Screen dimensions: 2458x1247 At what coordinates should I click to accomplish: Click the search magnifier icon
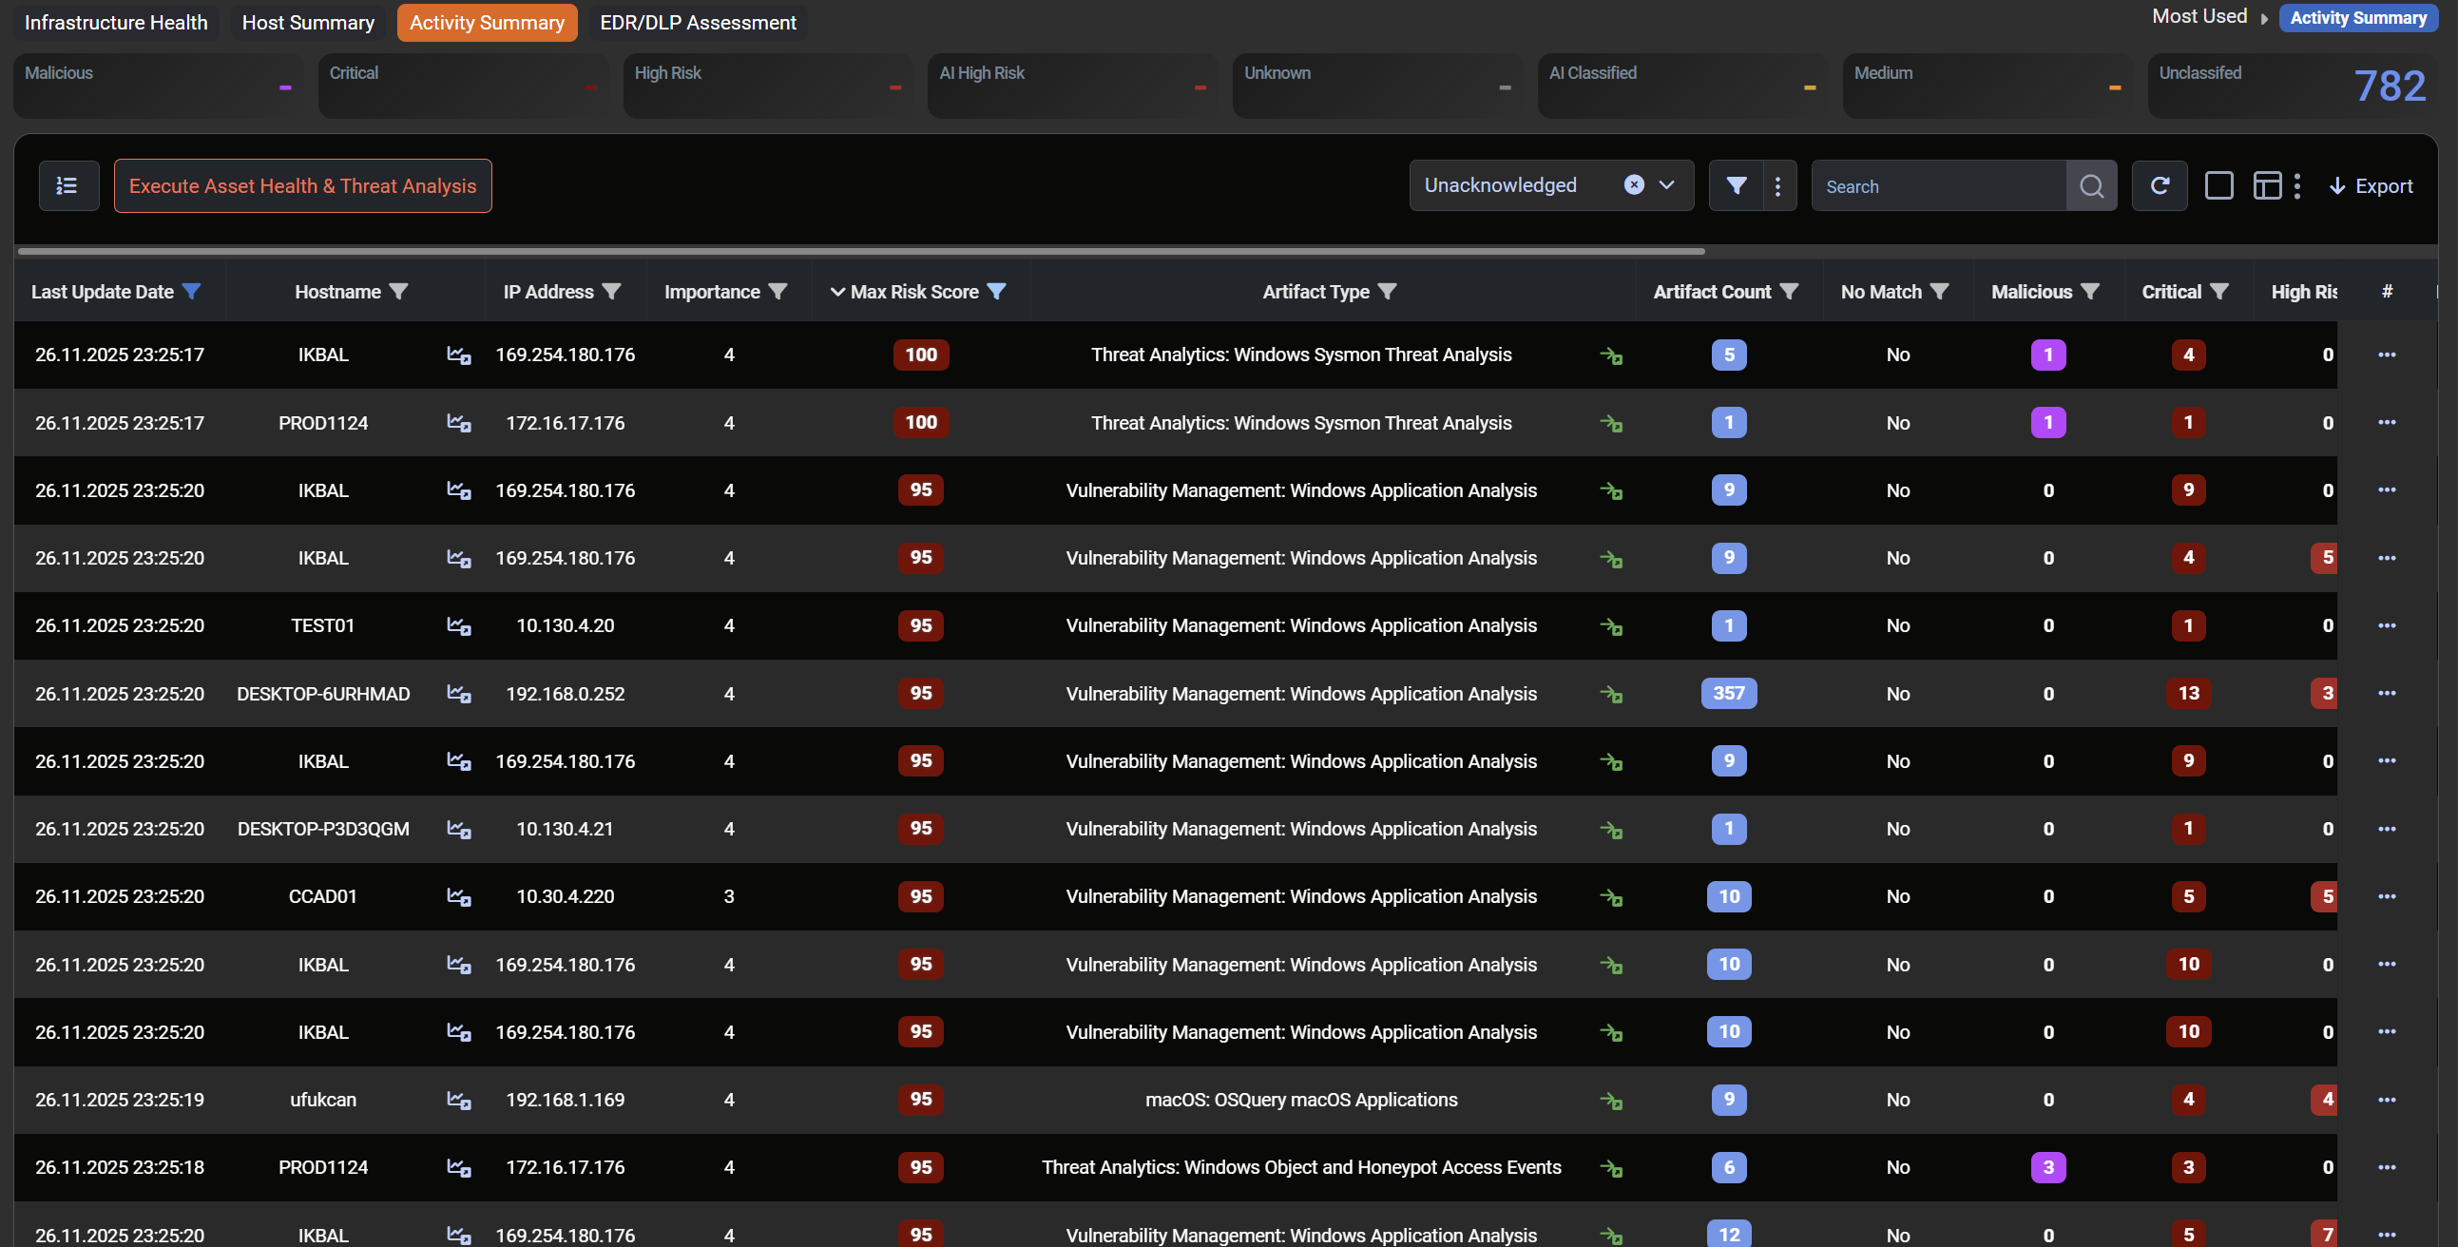point(2091,186)
